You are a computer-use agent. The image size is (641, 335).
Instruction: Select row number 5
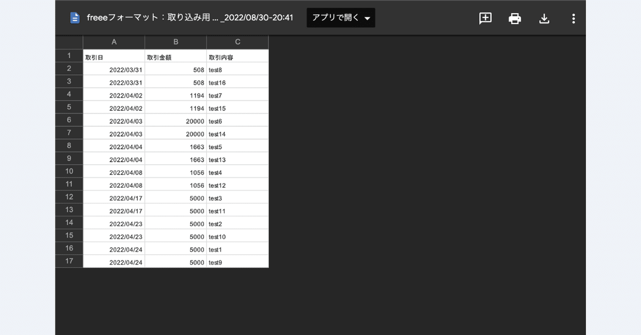coord(68,108)
